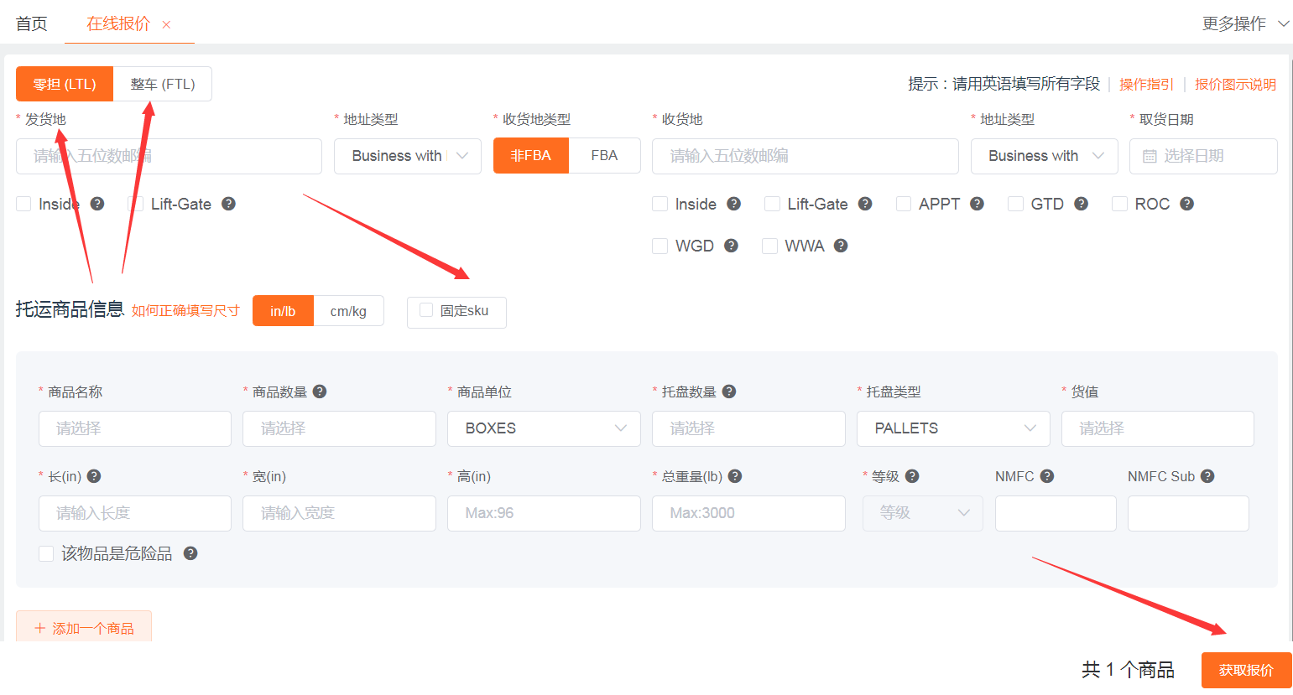Close the 在线报价 tab
This screenshot has width=1293, height=695.
(166, 25)
